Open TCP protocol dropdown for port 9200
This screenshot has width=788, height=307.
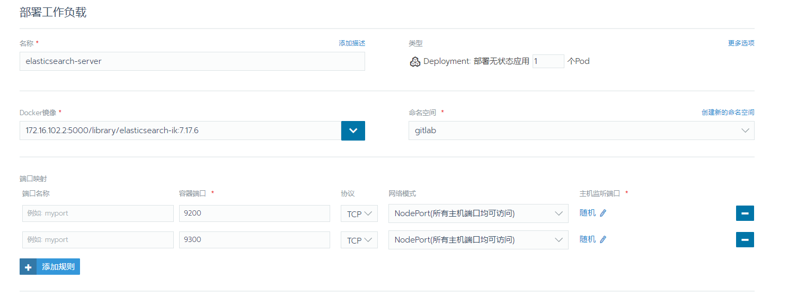click(x=359, y=214)
